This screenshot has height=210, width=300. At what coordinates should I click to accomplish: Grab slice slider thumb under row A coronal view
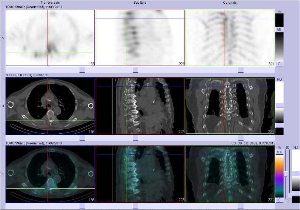(x=241, y=70)
